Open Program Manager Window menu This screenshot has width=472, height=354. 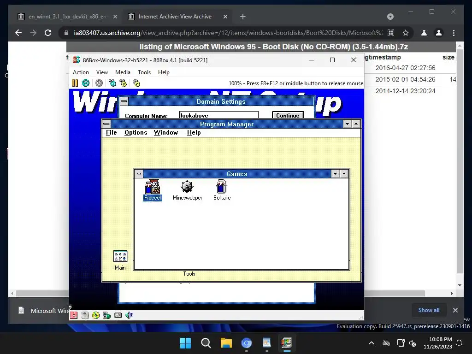pyautogui.click(x=166, y=132)
